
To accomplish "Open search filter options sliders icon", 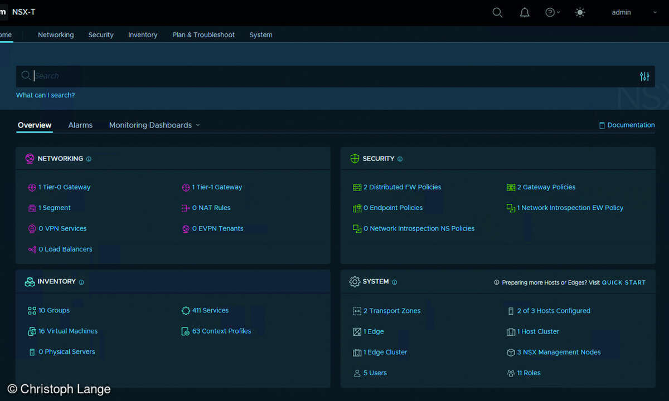I will [644, 76].
